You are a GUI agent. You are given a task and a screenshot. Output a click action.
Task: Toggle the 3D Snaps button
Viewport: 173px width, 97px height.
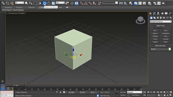click(x=82, y=3)
